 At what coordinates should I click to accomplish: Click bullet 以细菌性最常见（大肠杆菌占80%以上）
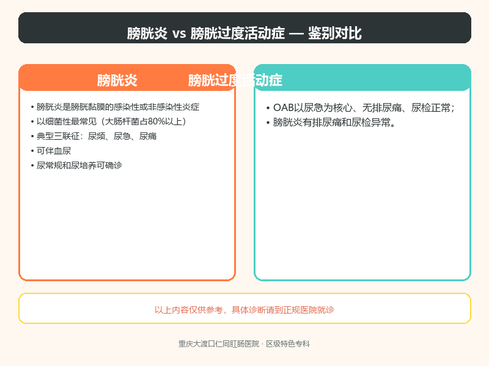(109, 121)
